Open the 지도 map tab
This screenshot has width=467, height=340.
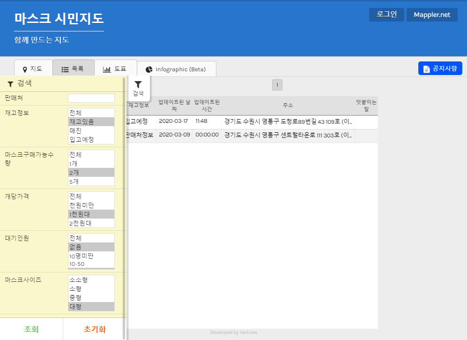click(x=33, y=68)
